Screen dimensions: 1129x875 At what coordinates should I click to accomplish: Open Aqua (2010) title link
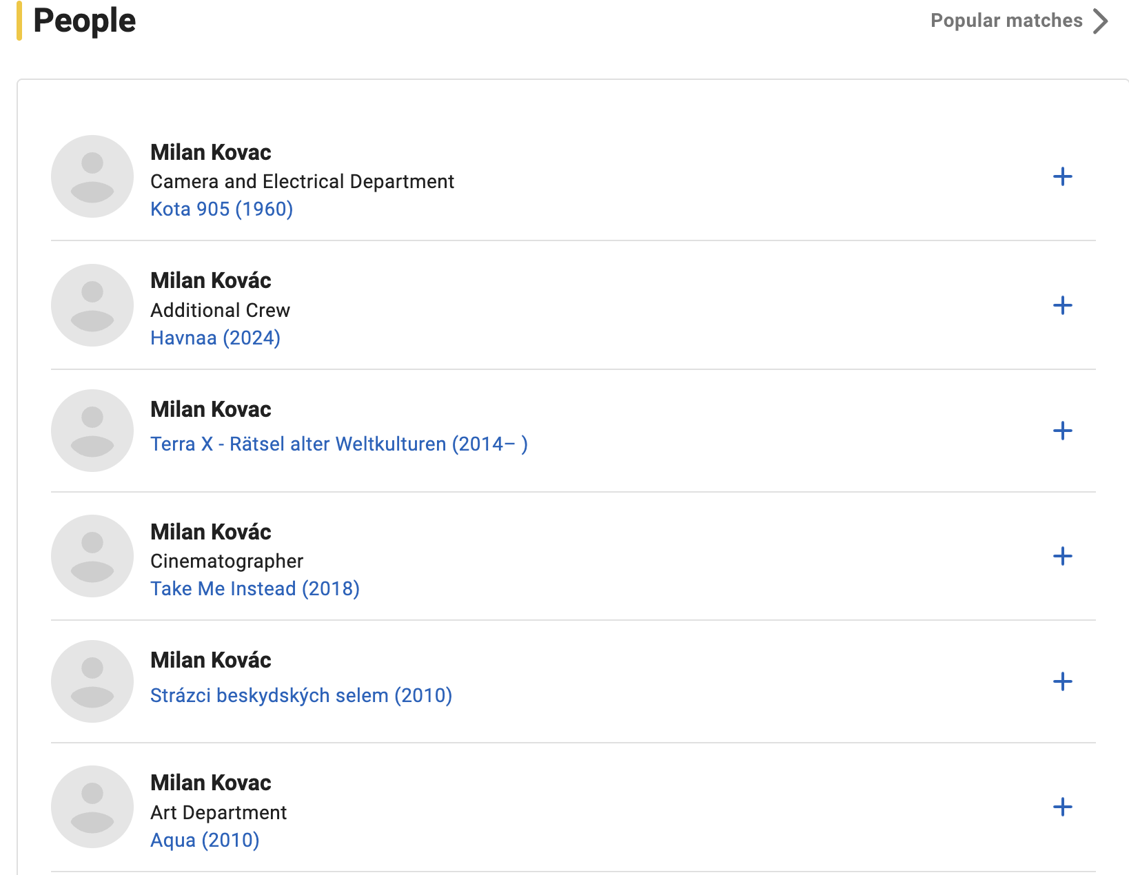click(205, 840)
